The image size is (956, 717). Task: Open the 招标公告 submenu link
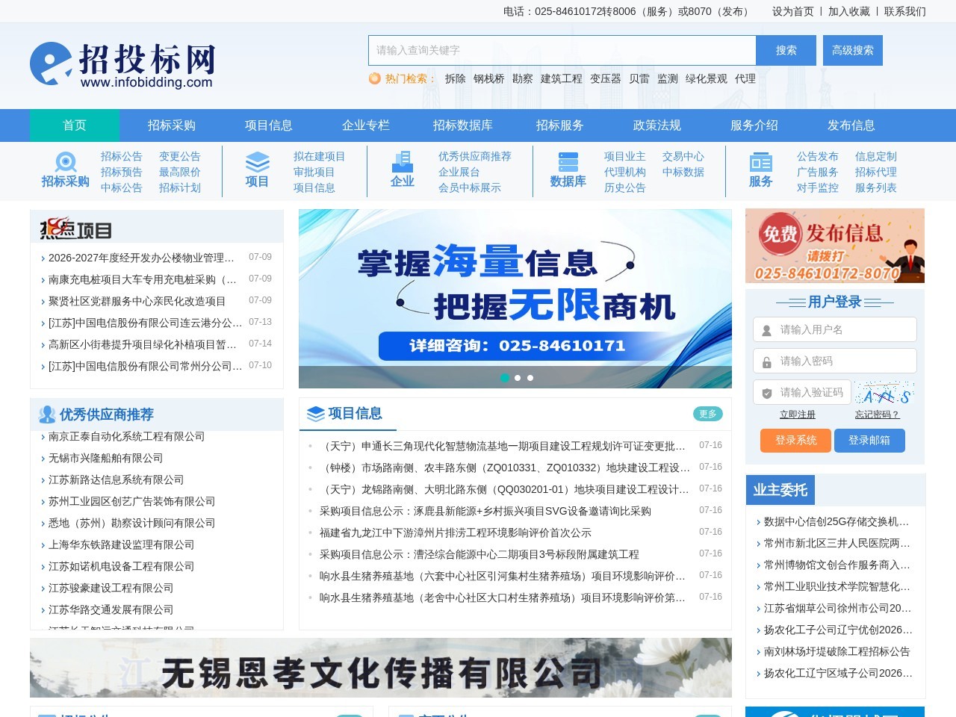122,156
